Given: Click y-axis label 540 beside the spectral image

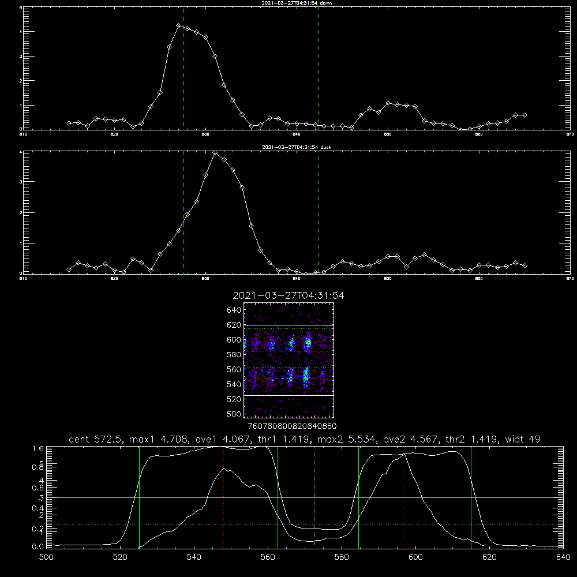Looking at the screenshot, I should 234,384.
